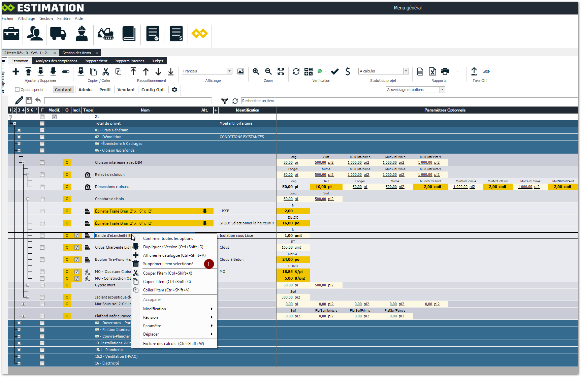Screen dimensions: 581x377
Task: Click the Profit button
Action: click(x=105, y=90)
